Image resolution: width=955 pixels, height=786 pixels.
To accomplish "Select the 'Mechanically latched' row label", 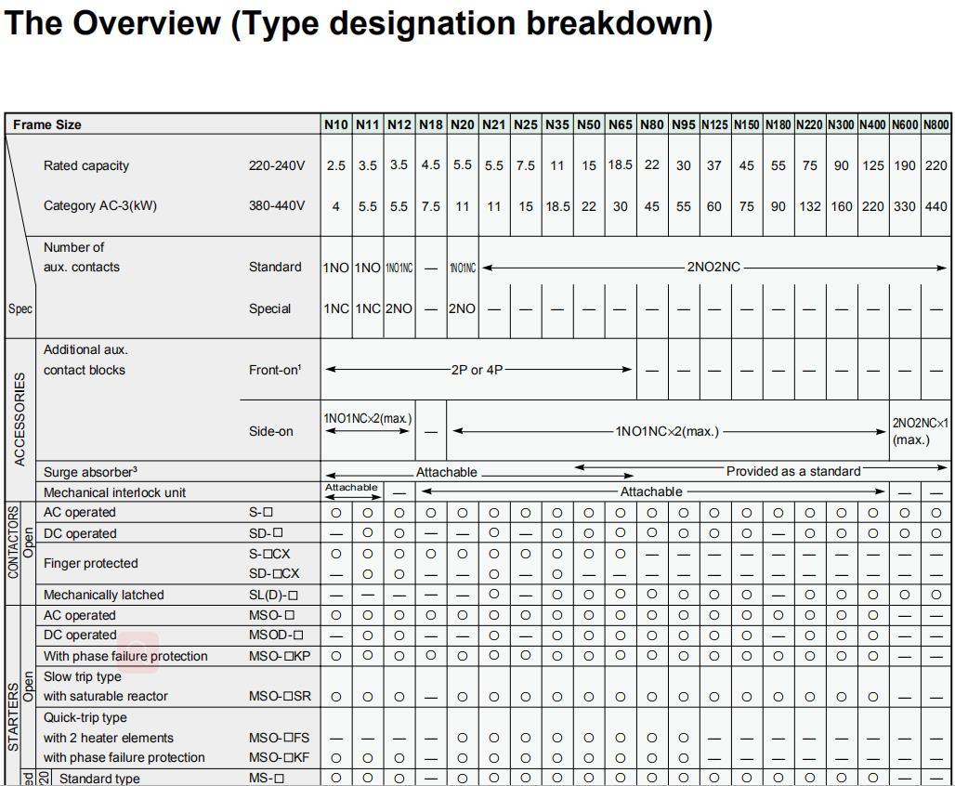I will pos(103,595).
